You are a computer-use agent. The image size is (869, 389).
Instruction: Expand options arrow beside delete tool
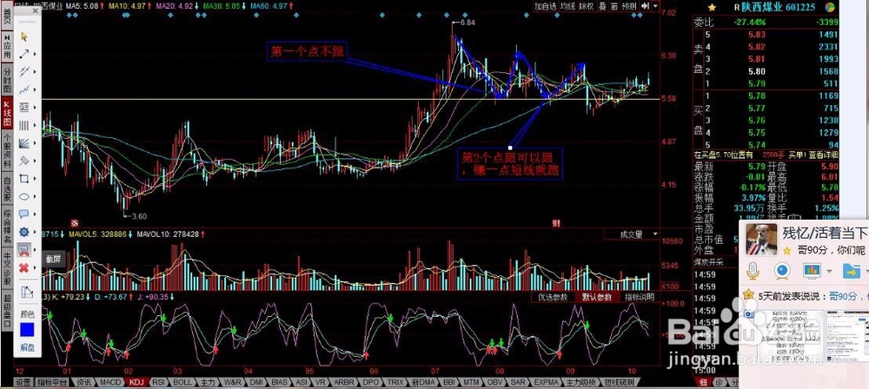[35, 268]
